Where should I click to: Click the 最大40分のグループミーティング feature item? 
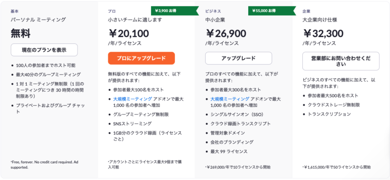pyautogui.click(x=48, y=74)
